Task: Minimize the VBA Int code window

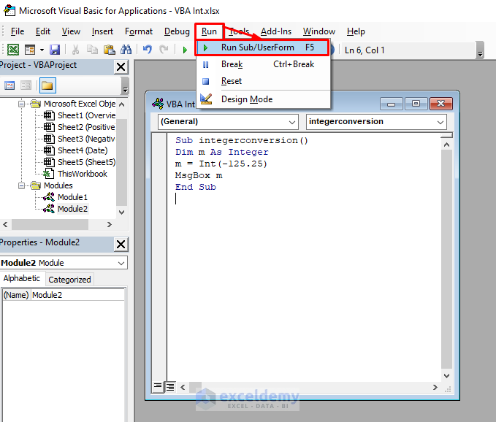Action: pos(391,104)
